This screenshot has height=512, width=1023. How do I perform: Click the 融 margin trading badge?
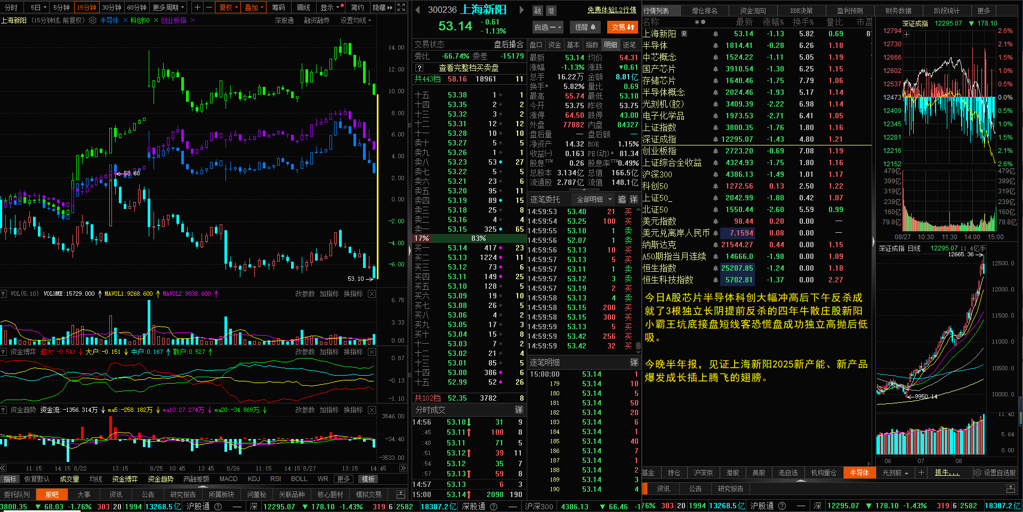(x=537, y=10)
